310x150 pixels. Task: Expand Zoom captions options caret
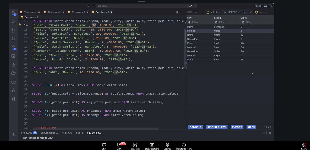point(158,145)
